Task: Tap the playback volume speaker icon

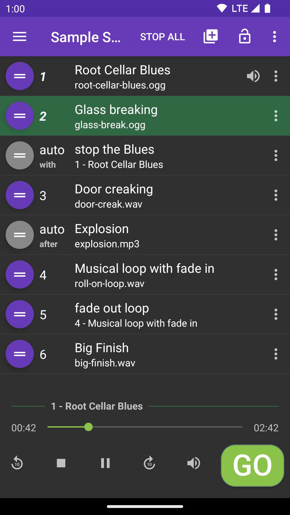Action: [x=194, y=463]
